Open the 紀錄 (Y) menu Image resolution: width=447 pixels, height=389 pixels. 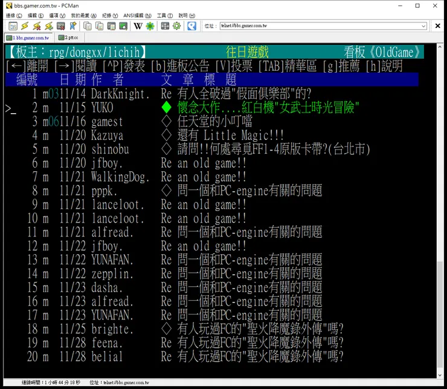coord(110,15)
